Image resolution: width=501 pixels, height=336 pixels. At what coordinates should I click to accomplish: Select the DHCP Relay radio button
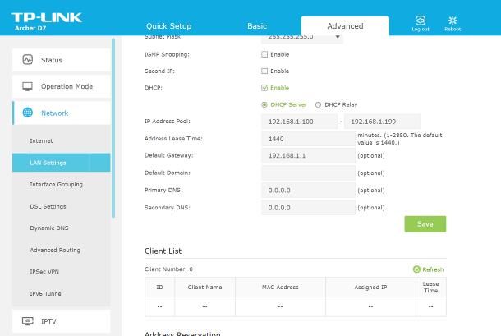(318, 104)
